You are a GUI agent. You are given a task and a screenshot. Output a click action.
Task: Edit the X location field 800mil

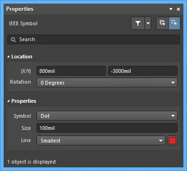point(71,71)
